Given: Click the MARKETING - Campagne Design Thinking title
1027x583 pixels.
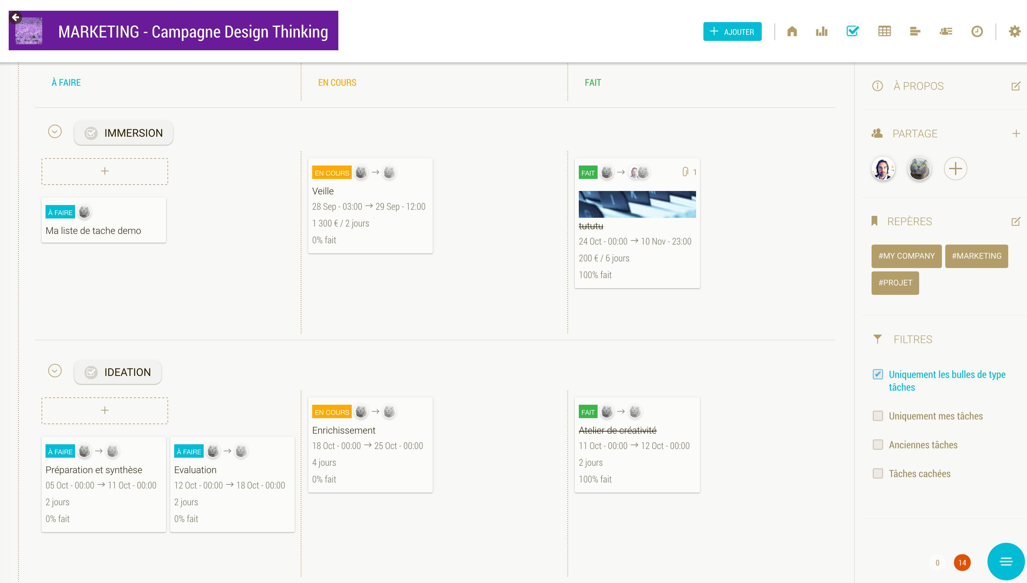Looking at the screenshot, I should click(193, 31).
